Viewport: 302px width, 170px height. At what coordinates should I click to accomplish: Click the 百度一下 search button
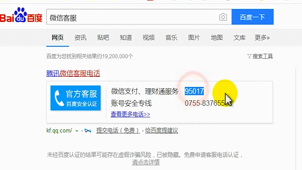tap(253, 17)
